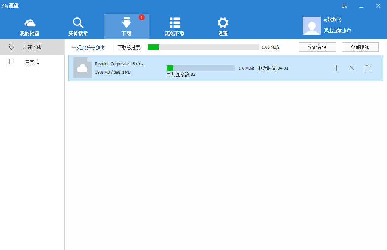
Task: Click the 资源搜索 magnifier icon
Action: (x=78, y=23)
